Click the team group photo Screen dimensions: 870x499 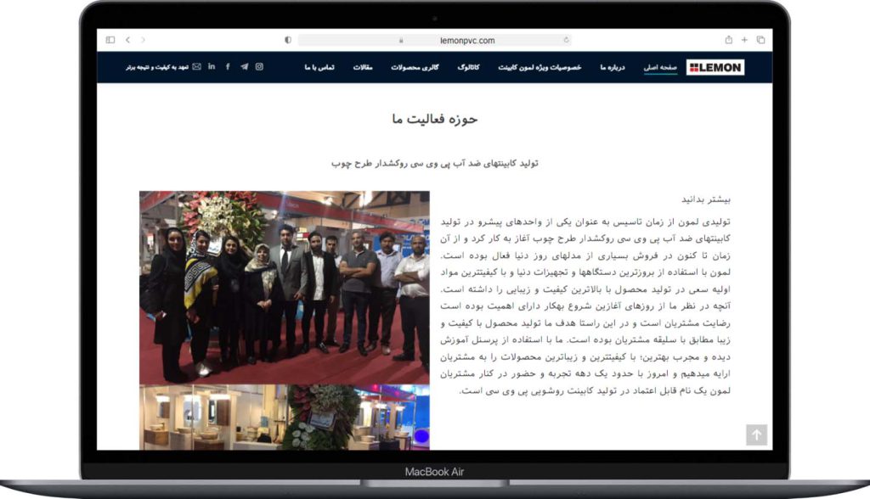tap(285, 287)
